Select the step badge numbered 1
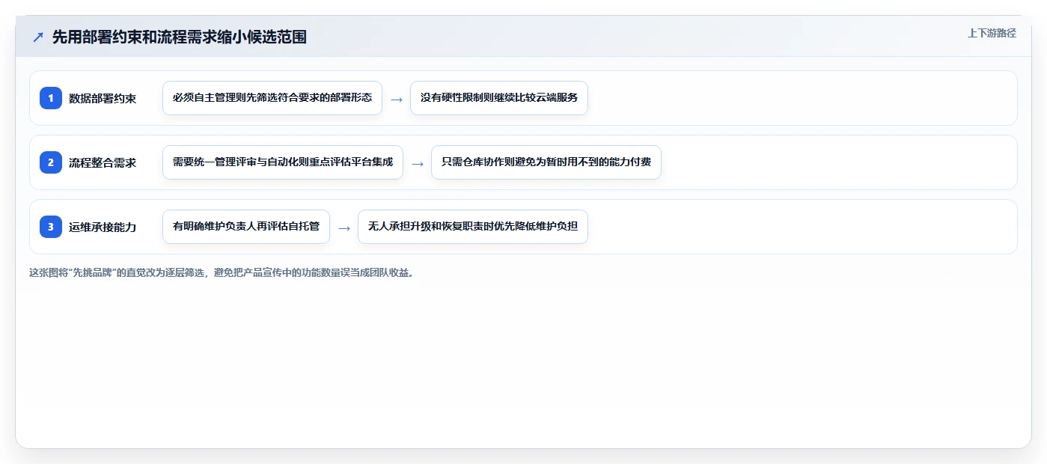Screen dimensions: 1047x464 pyautogui.click(x=51, y=98)
